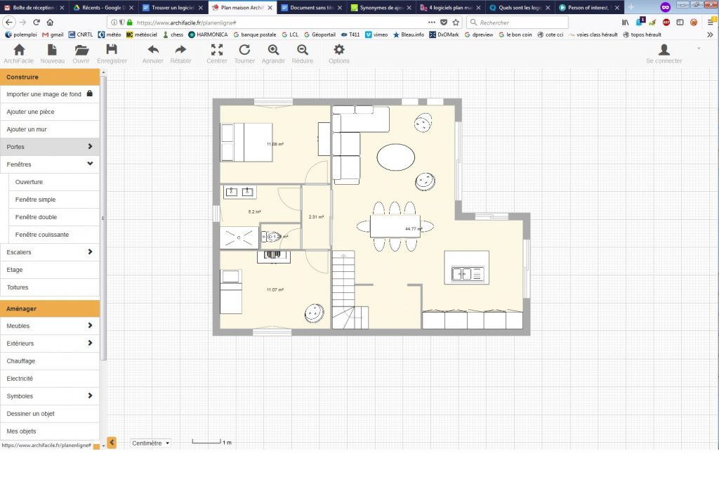
Task: Click Importer une image de fond
Action: [x=50, y=94]
